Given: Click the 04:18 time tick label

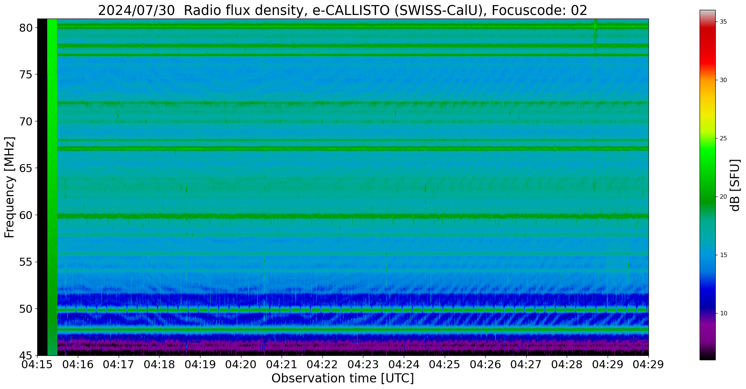Looking at the screenshot, I should tap(160, 365).
